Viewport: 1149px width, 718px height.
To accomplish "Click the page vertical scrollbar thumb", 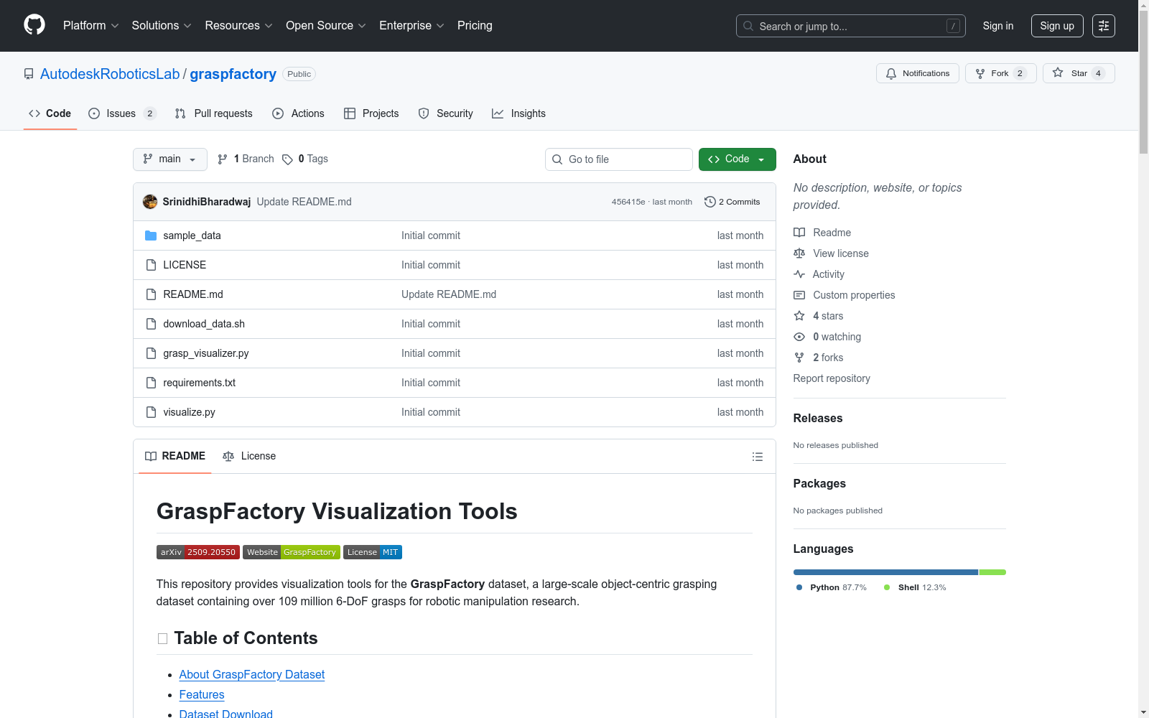I will point(1143,83).
